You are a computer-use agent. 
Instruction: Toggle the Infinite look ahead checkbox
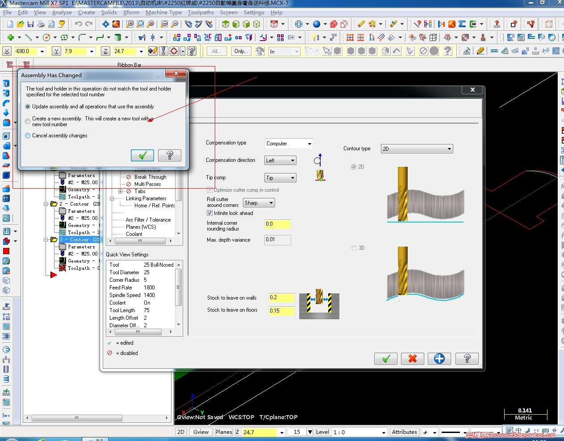[209, 213]
